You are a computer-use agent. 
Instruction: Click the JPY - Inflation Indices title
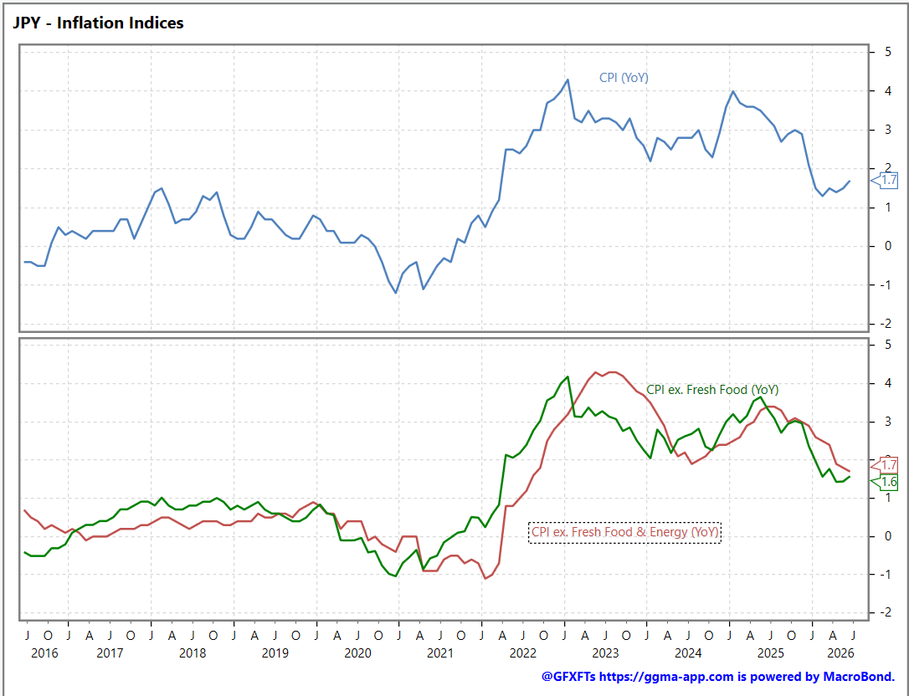[98, 23]
